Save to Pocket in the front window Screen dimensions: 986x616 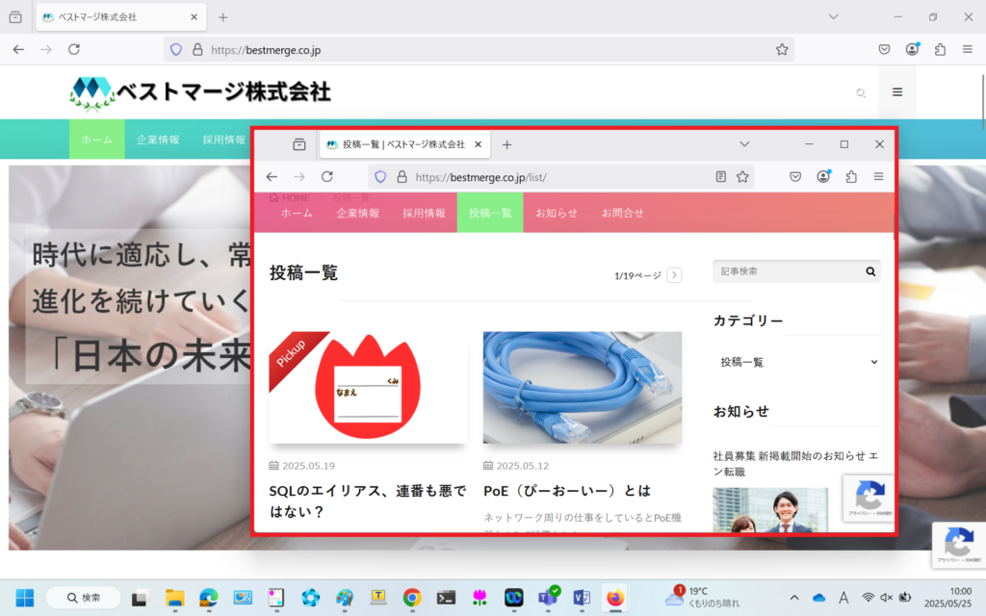(x=795, y=177)
